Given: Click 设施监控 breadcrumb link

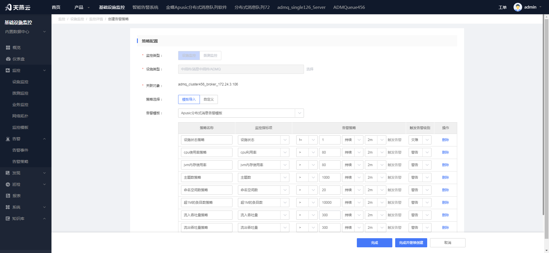Looking at the screenshot, I should (77, 19).
